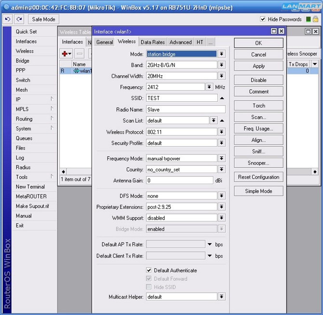Toggle the Hide Passwords checkbox
Screen dimensions: 323x315
click(x=263, y=19)
